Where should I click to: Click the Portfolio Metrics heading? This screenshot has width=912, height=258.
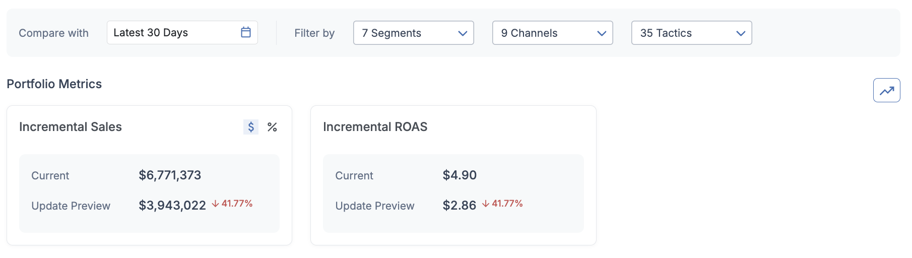point(54,84)
